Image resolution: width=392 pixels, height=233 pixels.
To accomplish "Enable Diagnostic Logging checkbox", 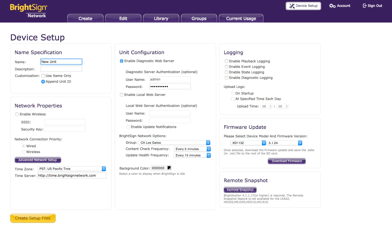I will click(226, 78).
